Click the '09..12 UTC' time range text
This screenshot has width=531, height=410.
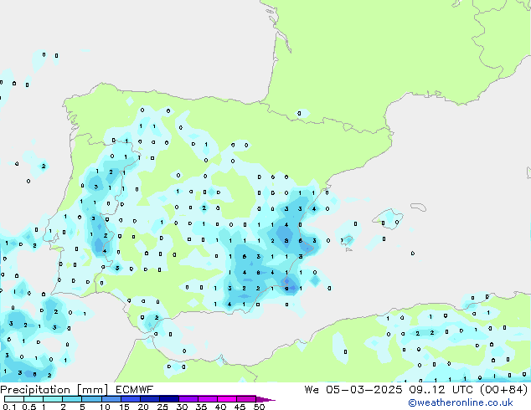441,390
